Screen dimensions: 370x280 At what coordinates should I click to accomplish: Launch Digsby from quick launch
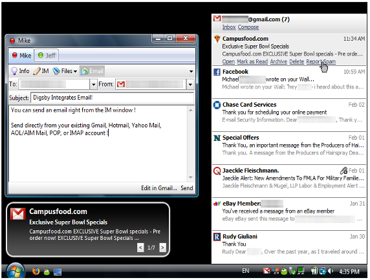[x=47, y=272]
